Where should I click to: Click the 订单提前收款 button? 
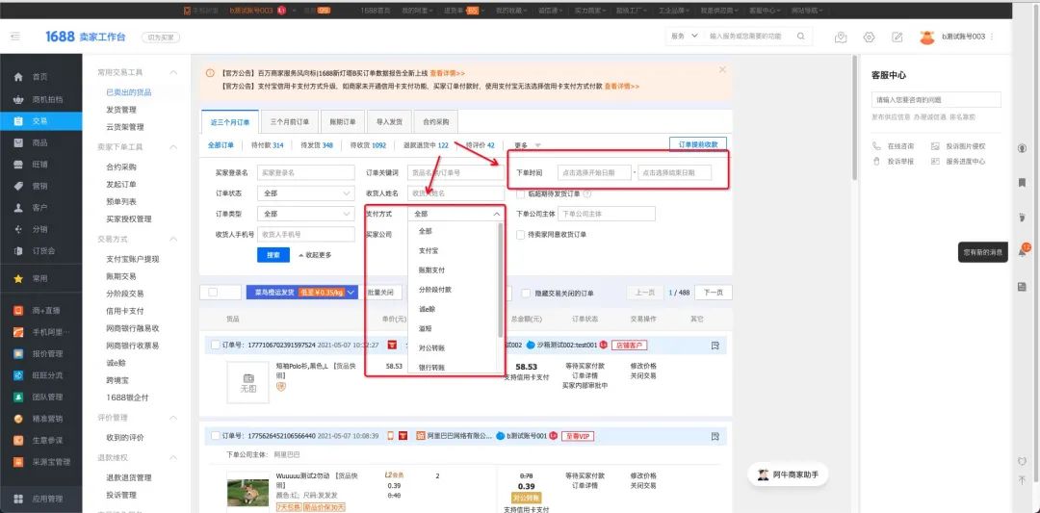click(698, 143)
